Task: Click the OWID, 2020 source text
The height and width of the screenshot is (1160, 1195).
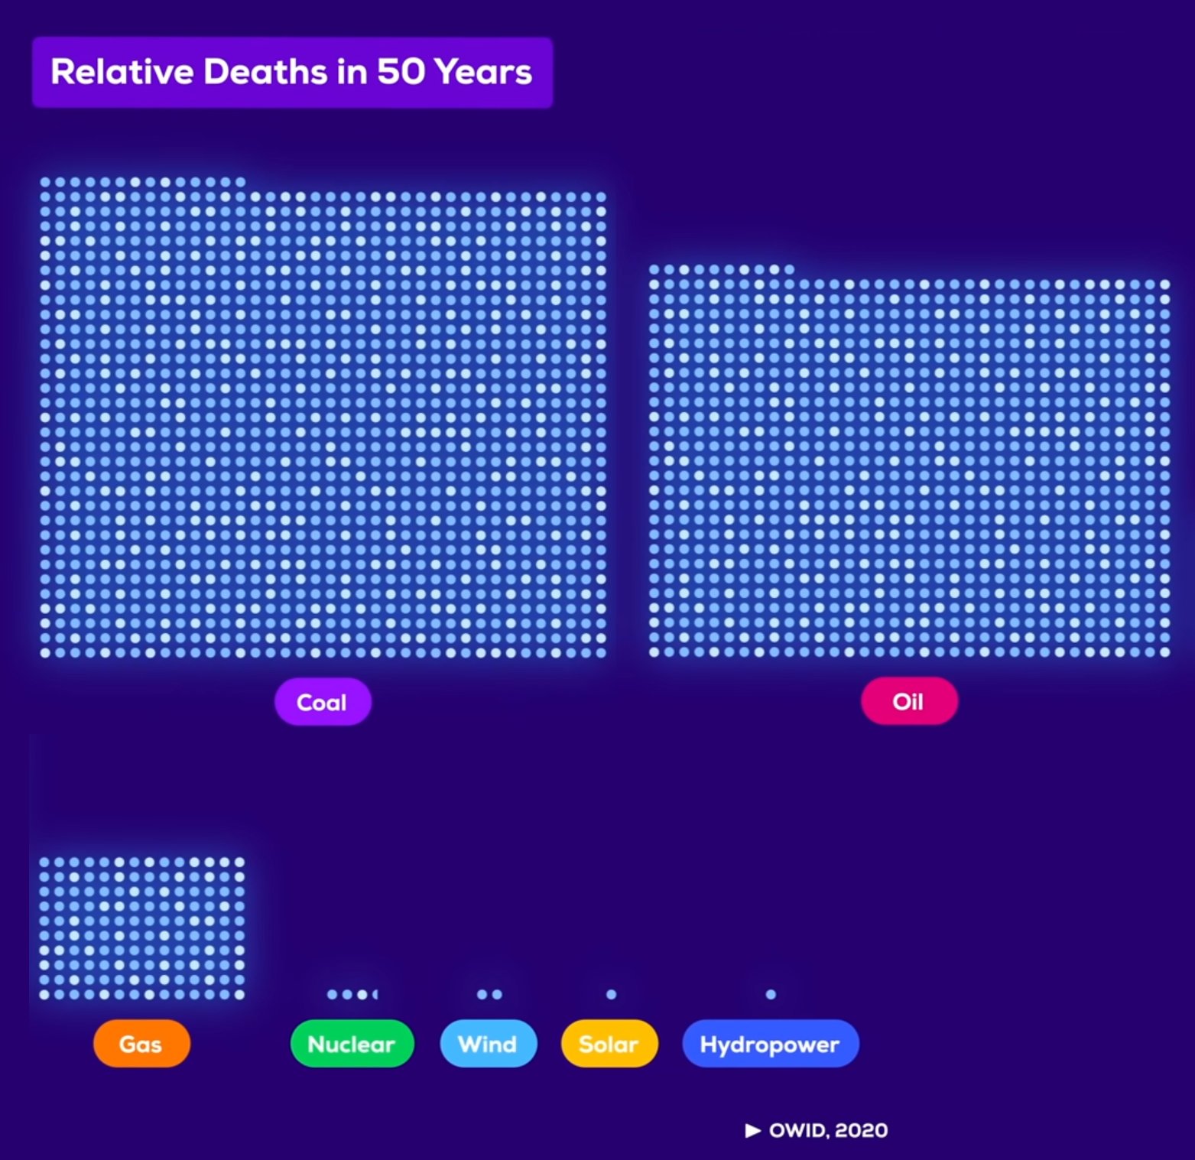Action: 828,1130
